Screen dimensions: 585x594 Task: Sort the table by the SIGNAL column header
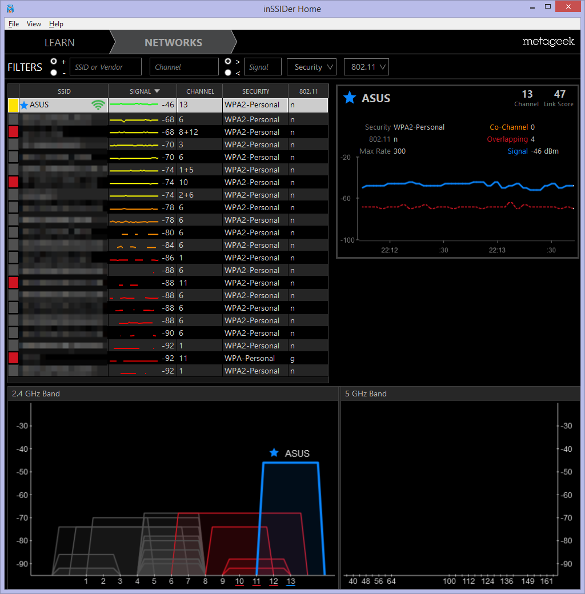(x=142, y=91)
